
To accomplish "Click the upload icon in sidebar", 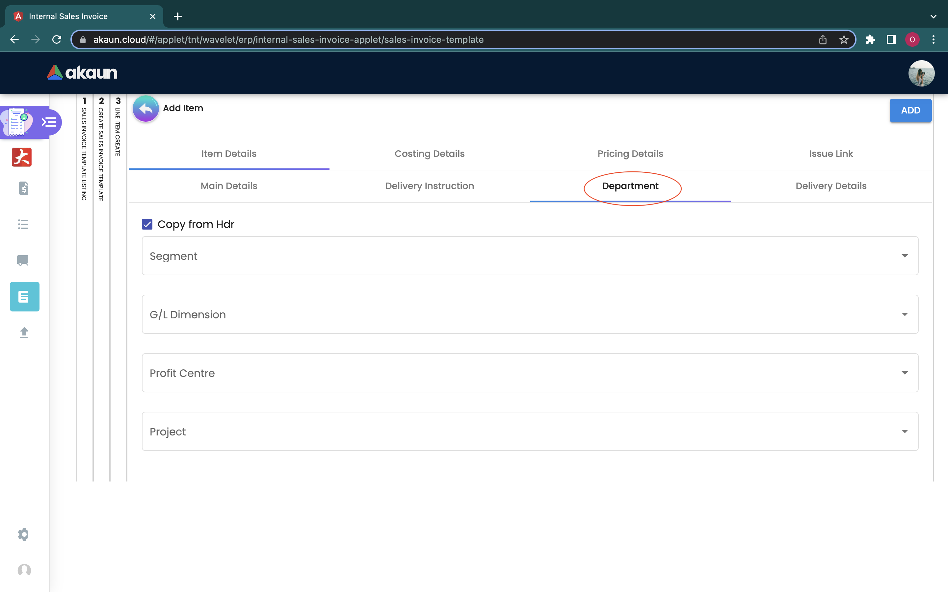I will [x=24, y=333].
